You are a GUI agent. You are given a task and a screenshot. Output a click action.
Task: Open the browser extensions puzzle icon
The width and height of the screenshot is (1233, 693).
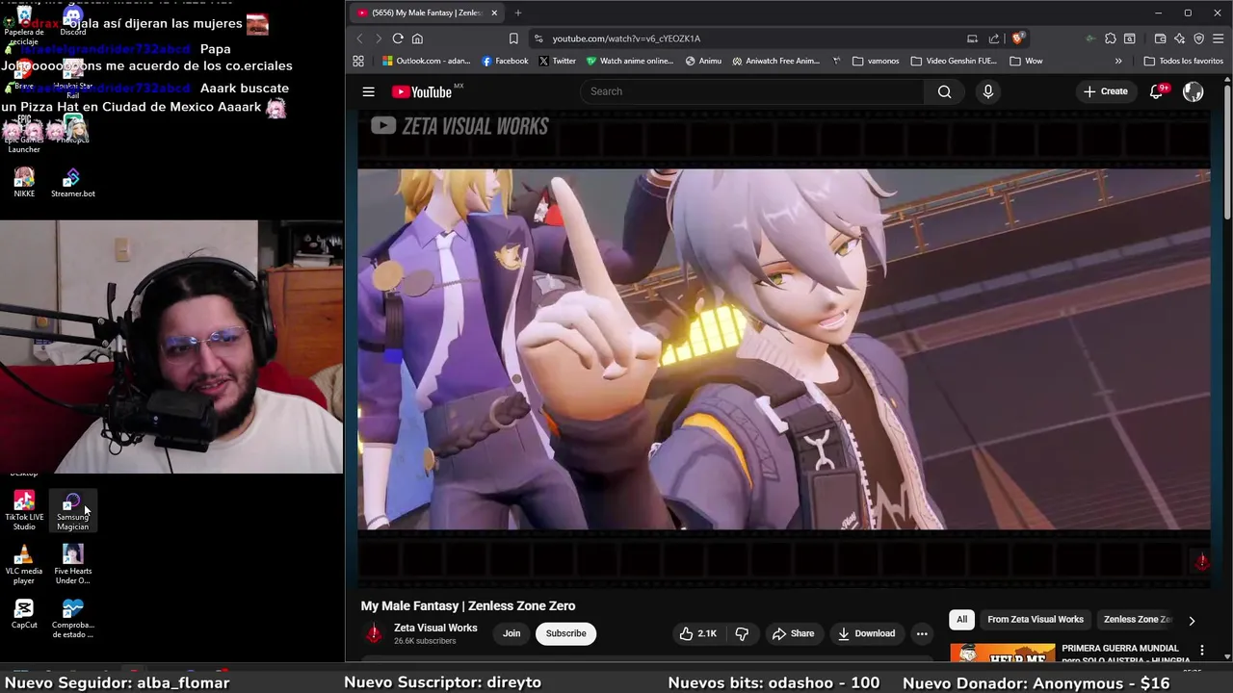[x=1111, y=38]
